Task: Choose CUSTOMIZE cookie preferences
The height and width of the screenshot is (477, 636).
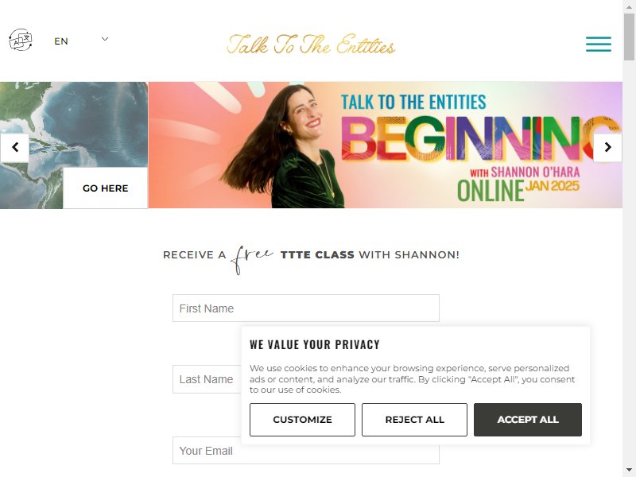Action: (302, 420)
